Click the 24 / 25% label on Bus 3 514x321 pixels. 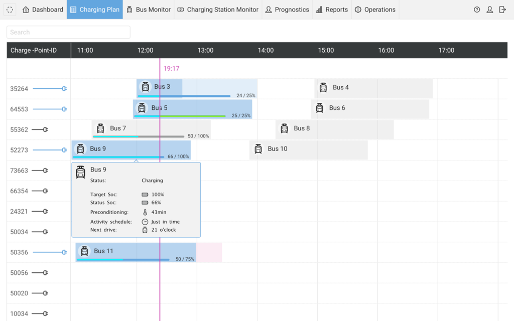[x=246, y=96]
